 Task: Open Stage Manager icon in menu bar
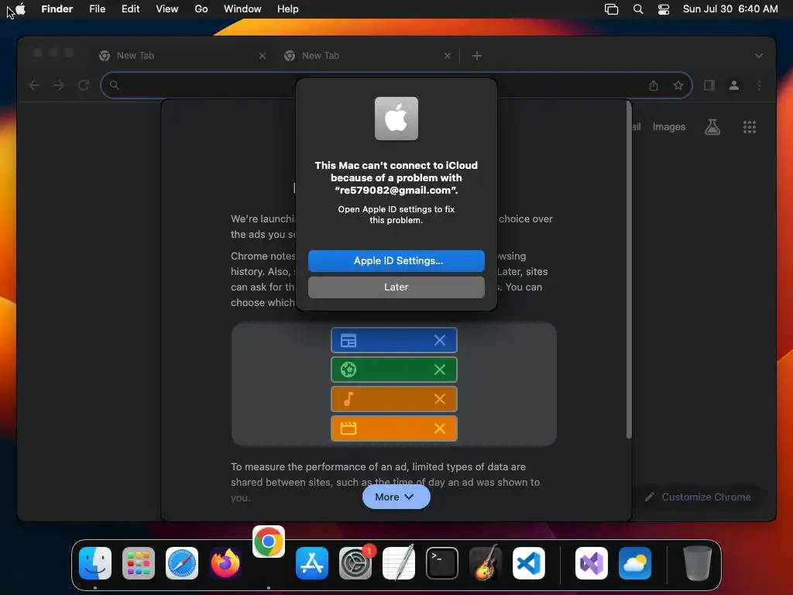(611, 9)
